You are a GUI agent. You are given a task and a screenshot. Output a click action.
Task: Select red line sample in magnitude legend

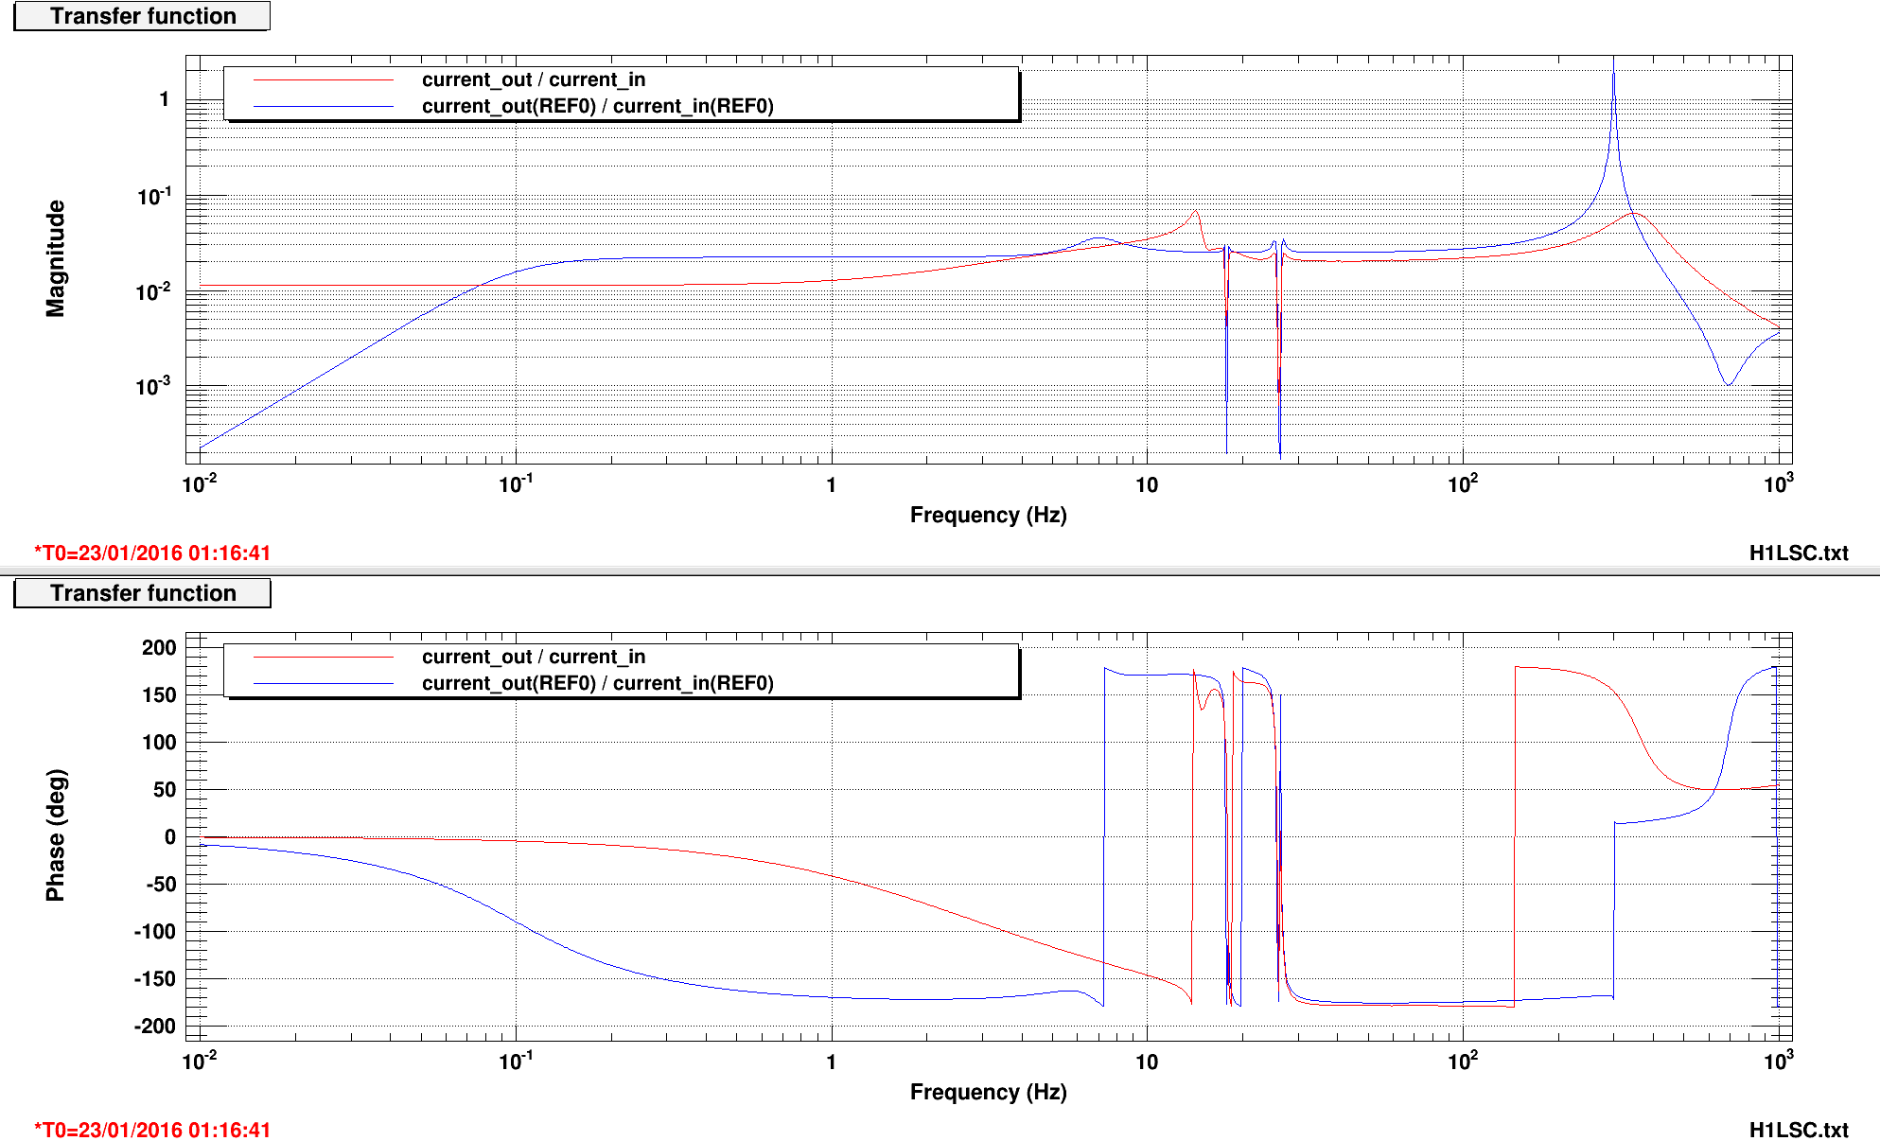pyautogui.click(x=323, y=80)
